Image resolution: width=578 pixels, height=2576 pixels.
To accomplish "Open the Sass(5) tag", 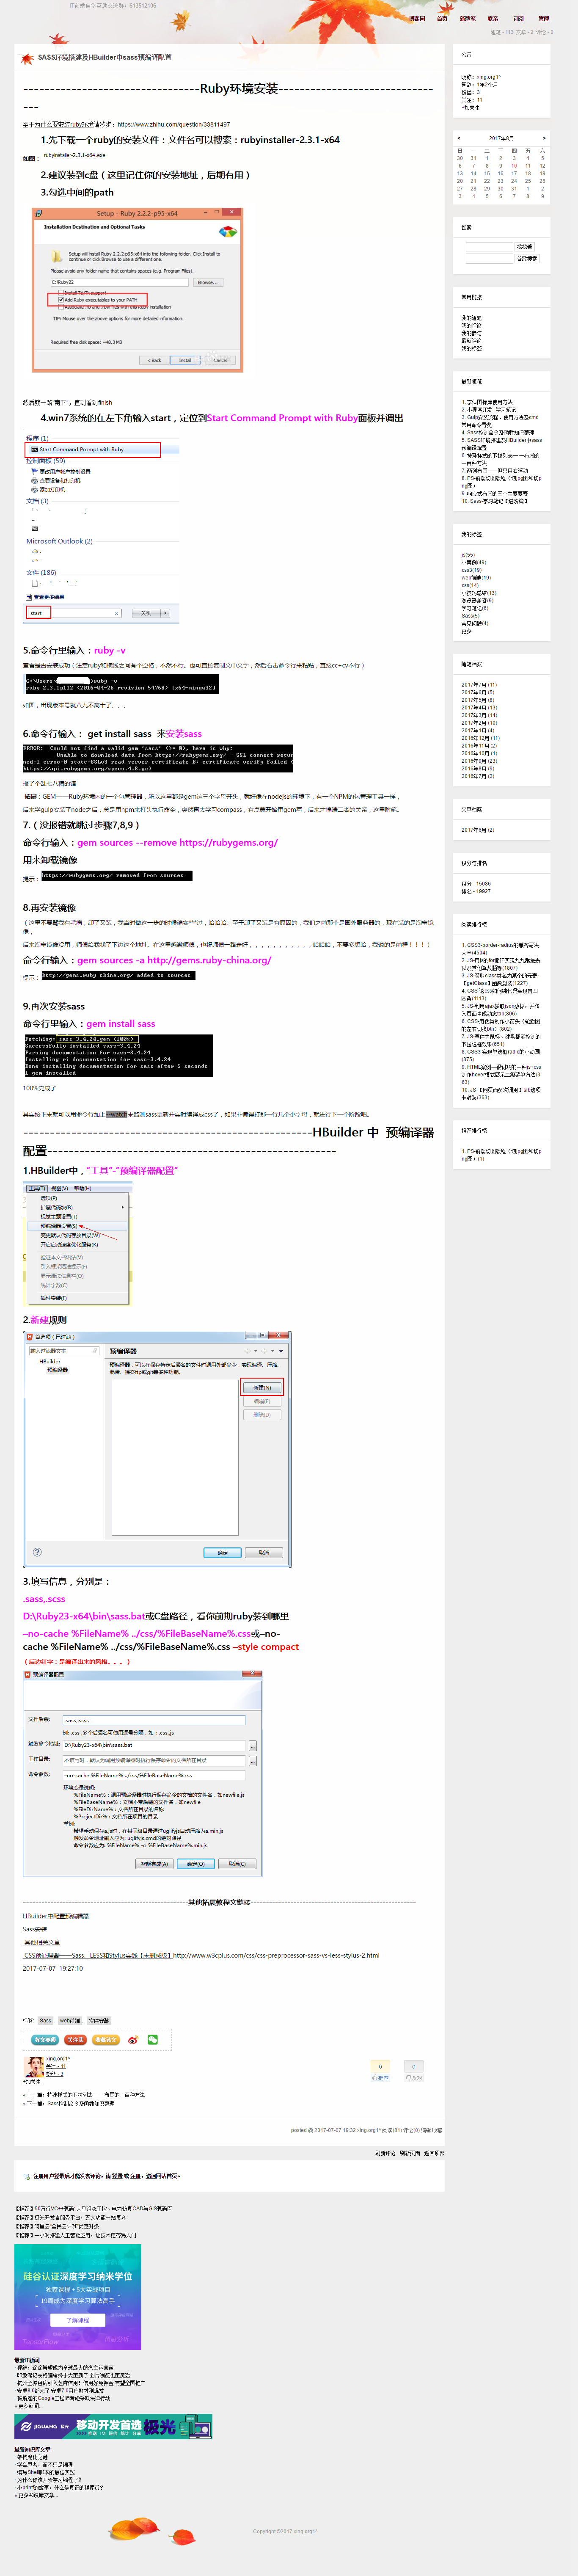I will coord(470,616).
